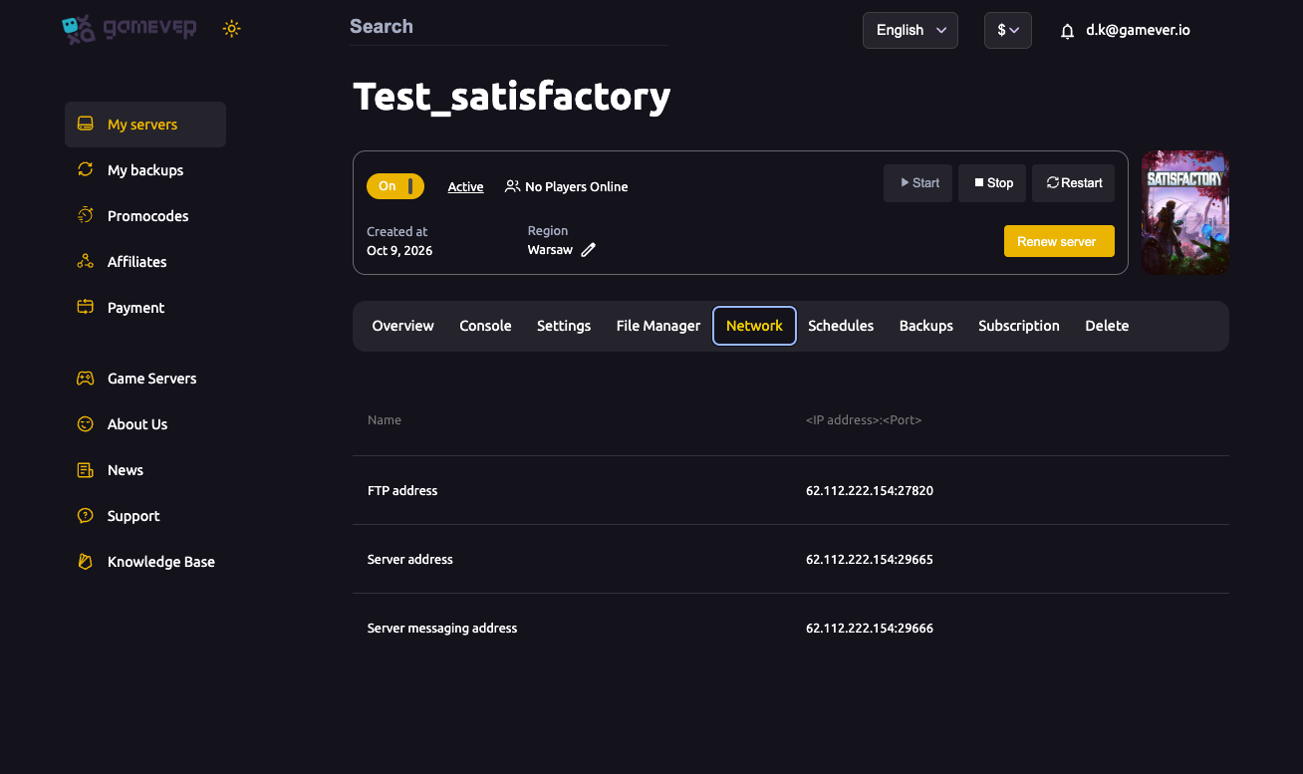This screenshot has width=1303, height=774.
Task: Open Affiliates in the sidebar
Action: pyautogui.click(x=145, y=262)
